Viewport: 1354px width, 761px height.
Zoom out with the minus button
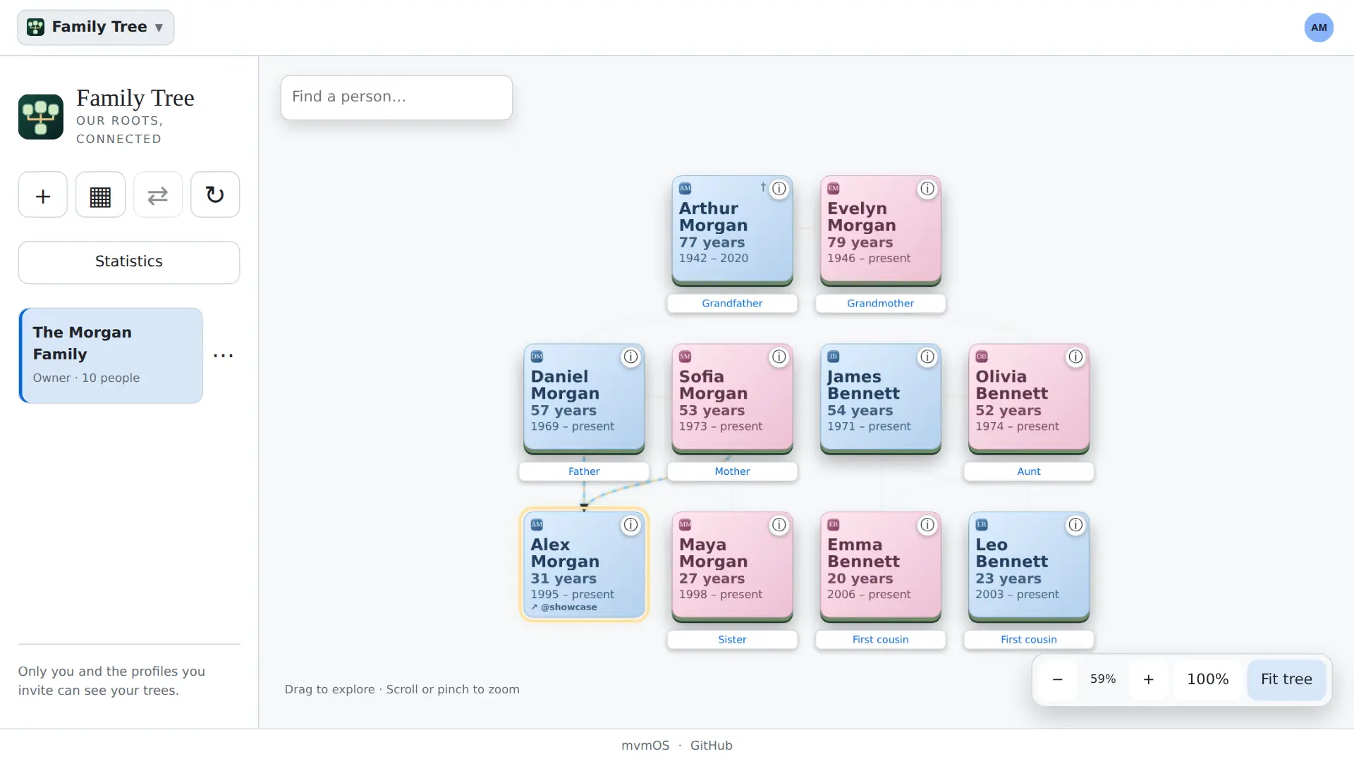(x=1058, y=679)
